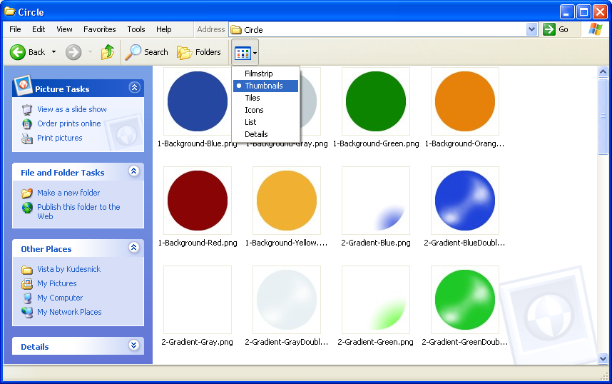
Task: Click the Views toolbar icon
Action: click(x=243, y=53)
